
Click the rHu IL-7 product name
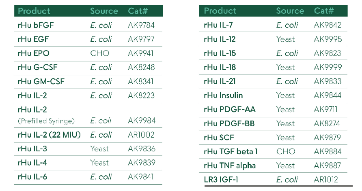point(219,25)
